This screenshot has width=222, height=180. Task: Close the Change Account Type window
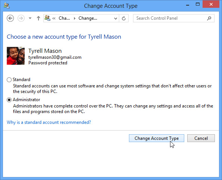click(211, 4)
